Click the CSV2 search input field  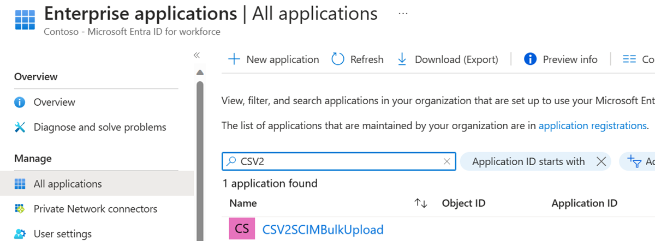coord(338,161)
